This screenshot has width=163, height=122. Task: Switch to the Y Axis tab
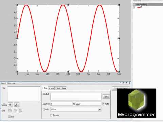click(x=51, y=89)
